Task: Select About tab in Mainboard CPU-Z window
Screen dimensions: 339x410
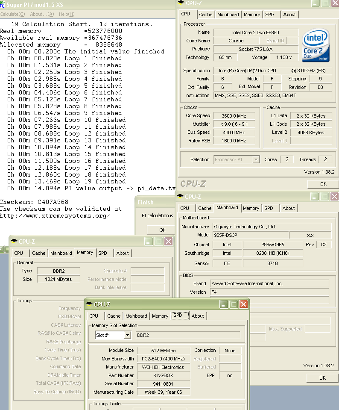Action: (289, 208)
